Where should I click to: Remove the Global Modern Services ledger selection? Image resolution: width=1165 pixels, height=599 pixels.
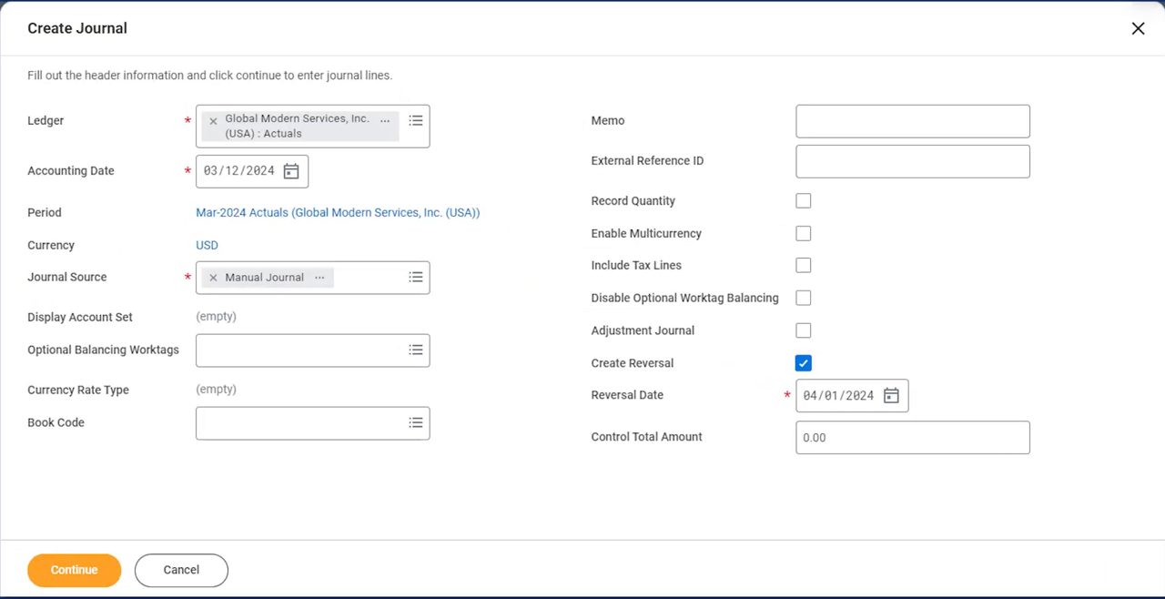tap(213, 121)
